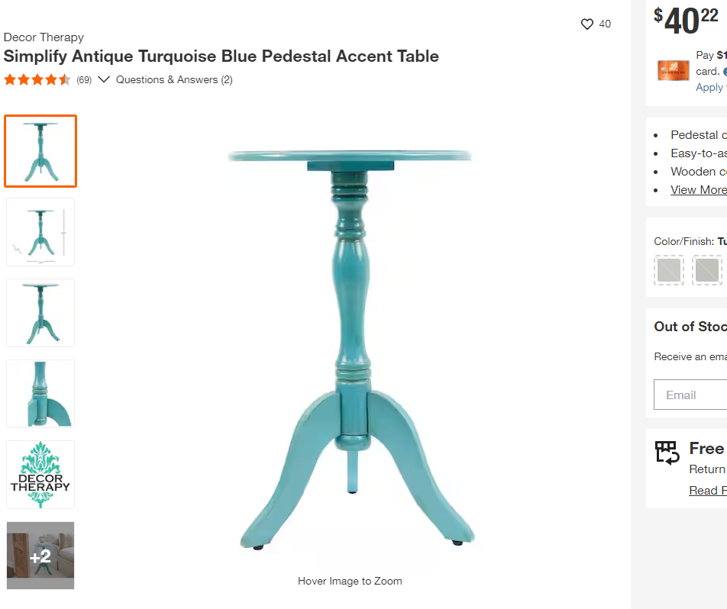Viewport: 727px width, 609px height.
Task: Open Questions & Answers (2) link
Action: pyautogui.click(x=174, y=79)
